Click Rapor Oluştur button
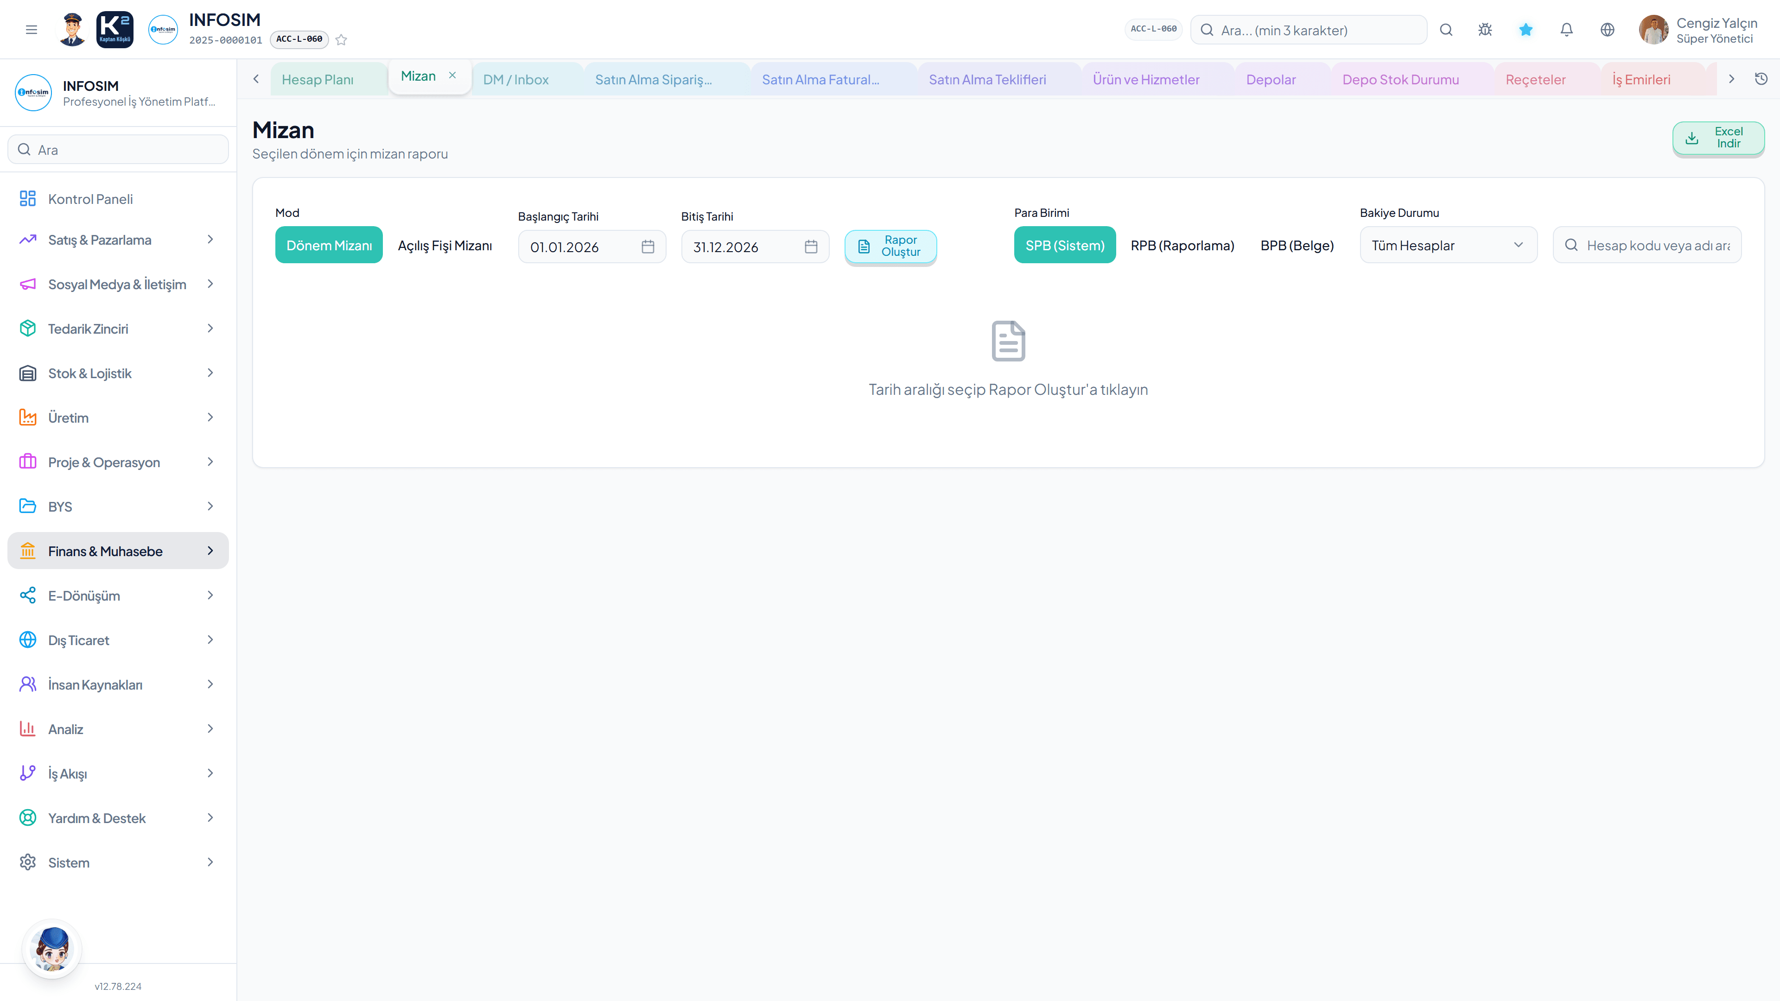This screenshot has width=1780, height=1001. coord(890,246)
